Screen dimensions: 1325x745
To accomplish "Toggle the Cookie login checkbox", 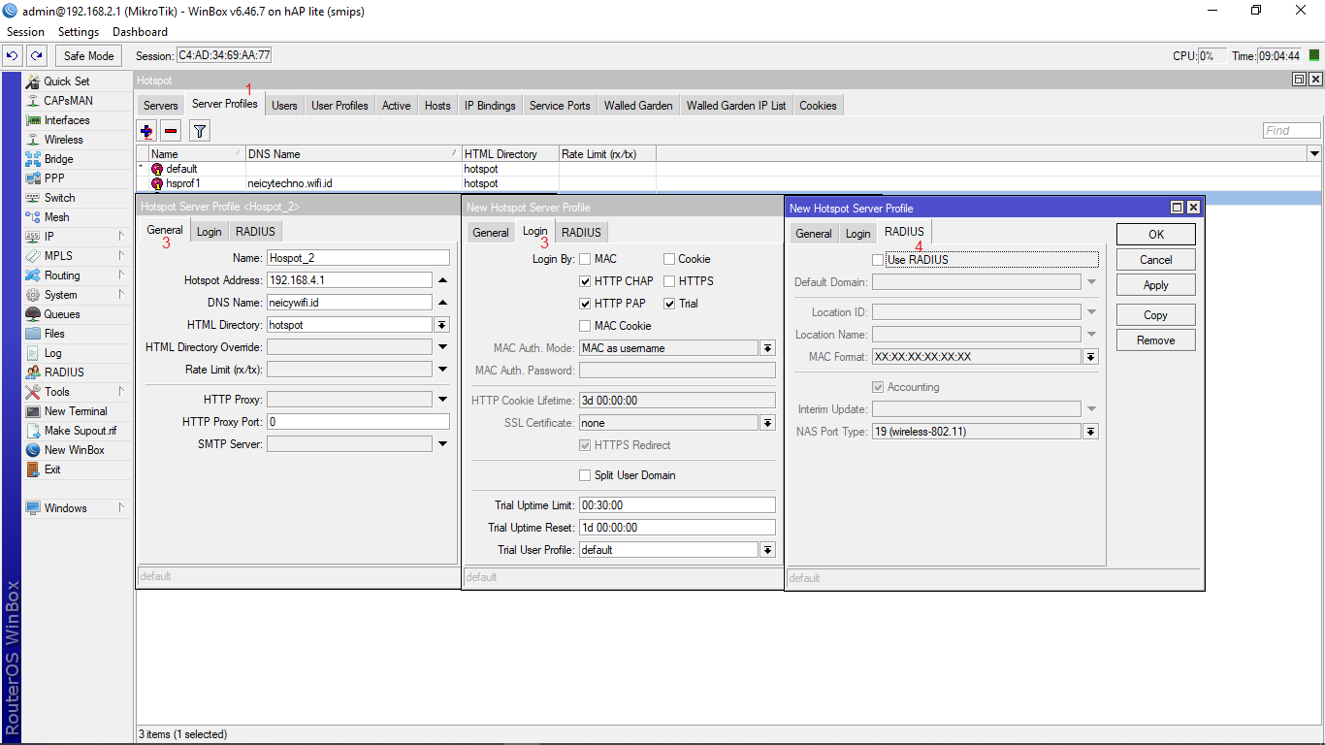I will coord(669,259).
